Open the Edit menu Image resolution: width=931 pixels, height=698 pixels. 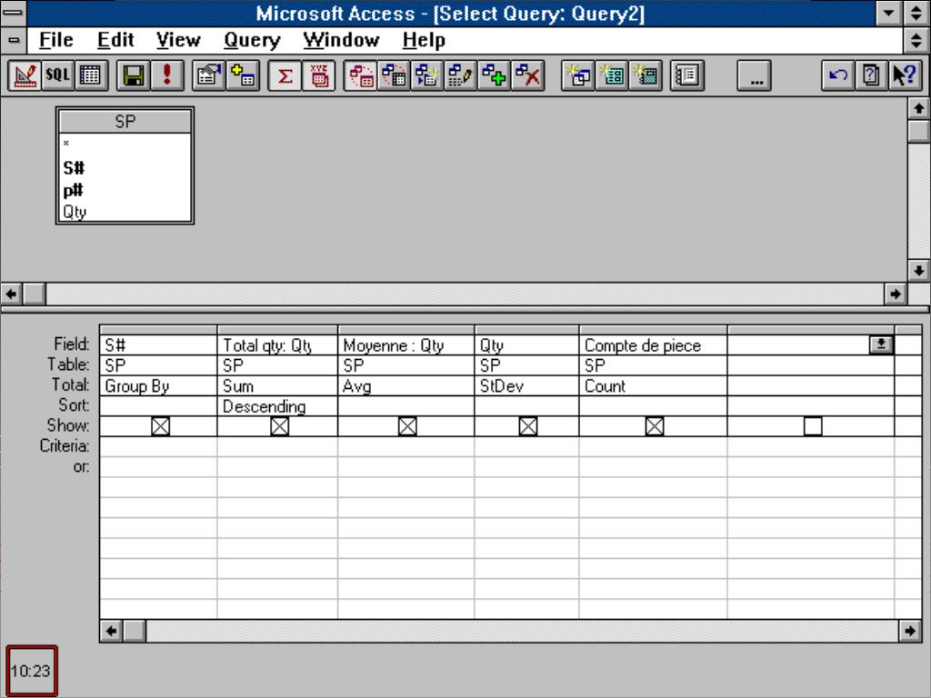tap(115, 40)
